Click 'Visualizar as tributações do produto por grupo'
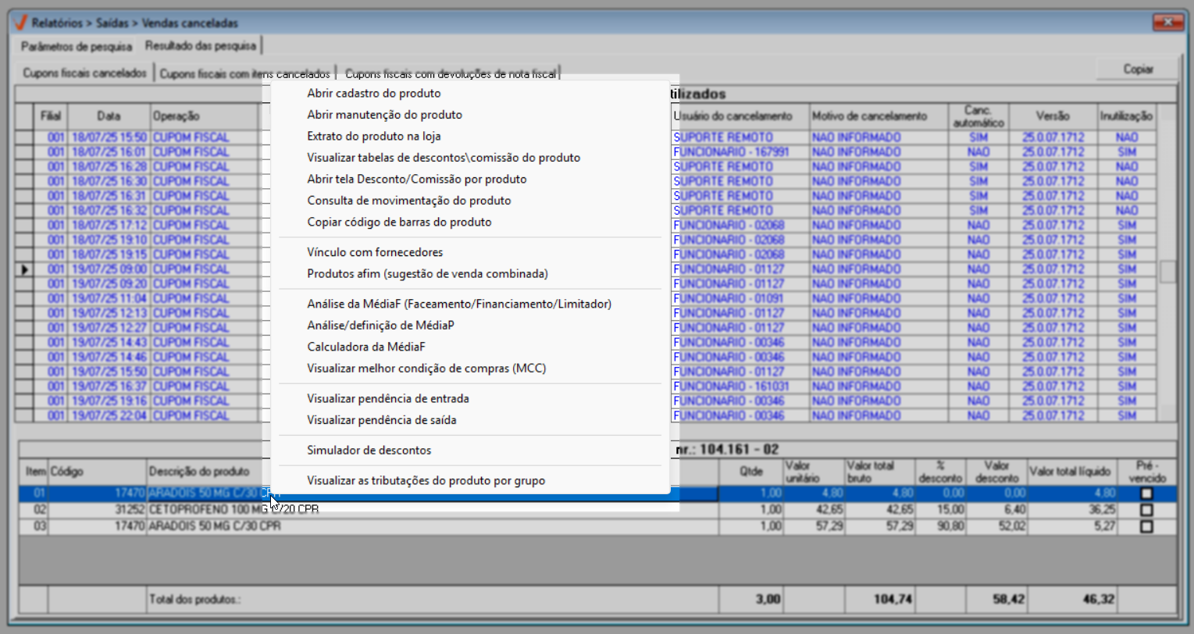Image resolution: width=1194 pixels, height=634 pixels. [426, 481]
